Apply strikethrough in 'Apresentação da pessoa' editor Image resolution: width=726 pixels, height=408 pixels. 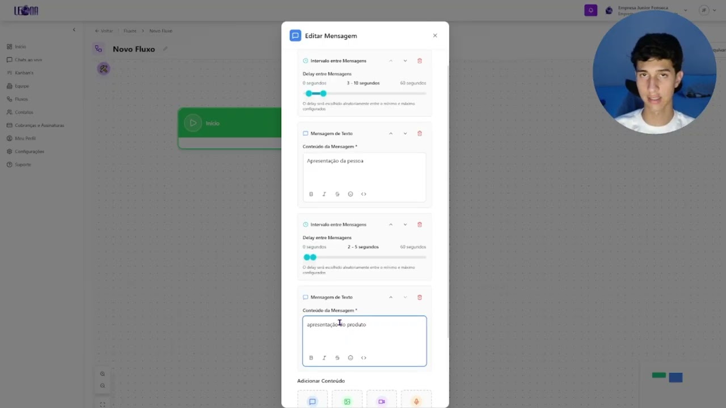pos(337,194)
